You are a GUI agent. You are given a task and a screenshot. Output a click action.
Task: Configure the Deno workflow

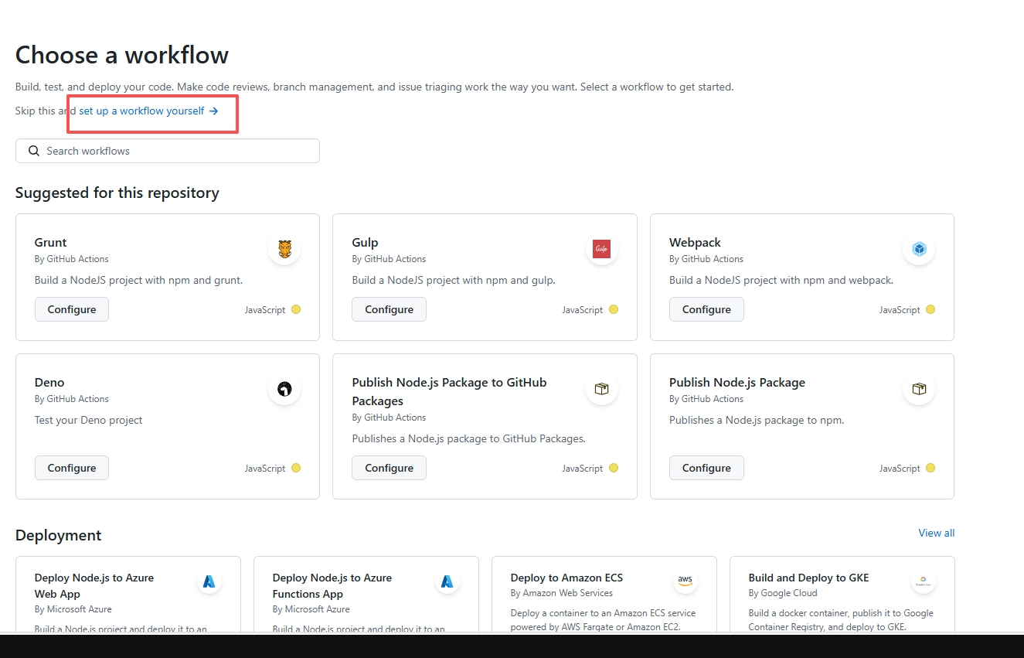(x=72, y=468)
